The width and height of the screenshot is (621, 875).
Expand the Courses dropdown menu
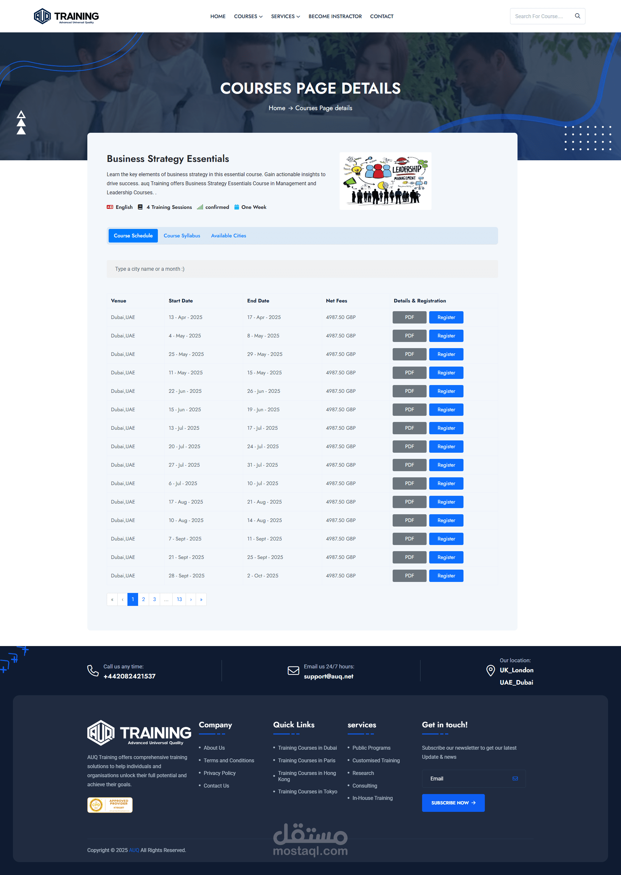tap(248, 17)
